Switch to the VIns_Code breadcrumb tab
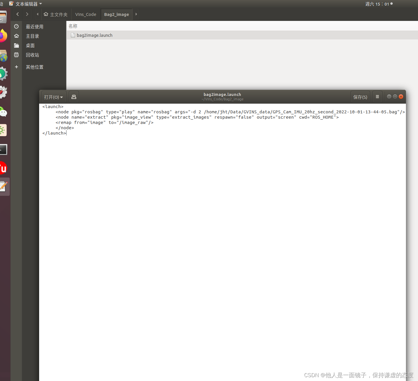Image resolution: width=418 pixels, height=381 pixels. coord(86,14)
